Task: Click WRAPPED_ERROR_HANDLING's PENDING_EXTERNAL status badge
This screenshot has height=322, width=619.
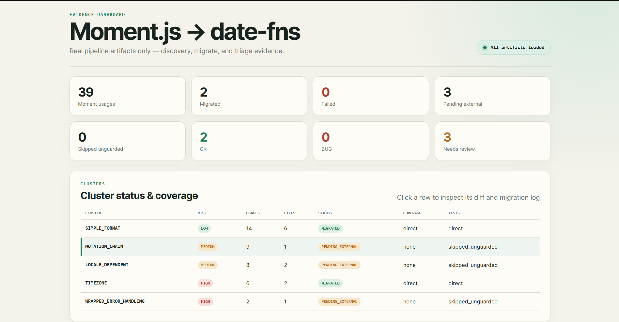Action: pos(339,301)
